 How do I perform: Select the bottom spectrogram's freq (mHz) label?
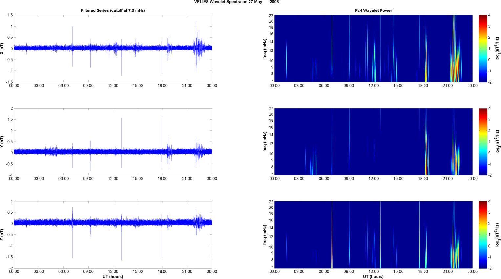tap(265, 235)
